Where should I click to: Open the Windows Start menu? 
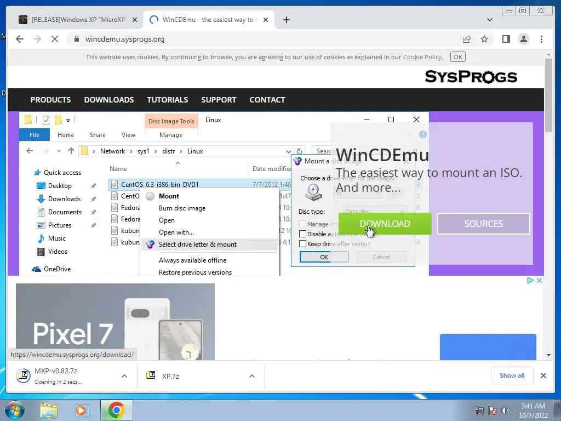pyautogui.click(x=14, y=410)
